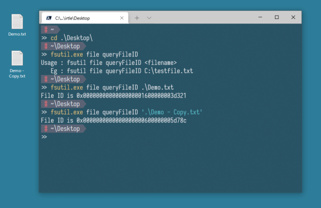Click the Usage fsutil help line
Screen dimensions: 321x208
point(109,62)
